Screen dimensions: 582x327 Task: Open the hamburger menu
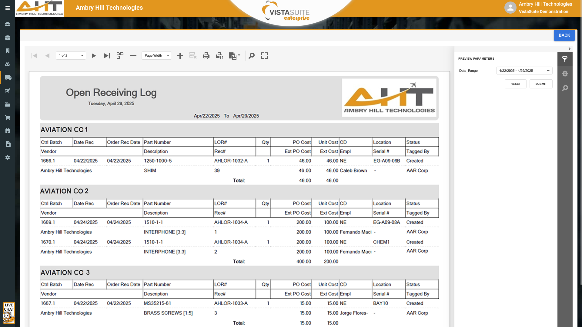pos(8,8)
